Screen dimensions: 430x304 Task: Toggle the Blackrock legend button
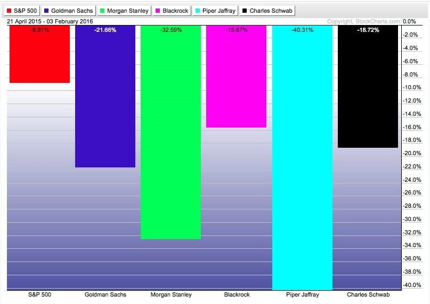[x=172, y=11]
